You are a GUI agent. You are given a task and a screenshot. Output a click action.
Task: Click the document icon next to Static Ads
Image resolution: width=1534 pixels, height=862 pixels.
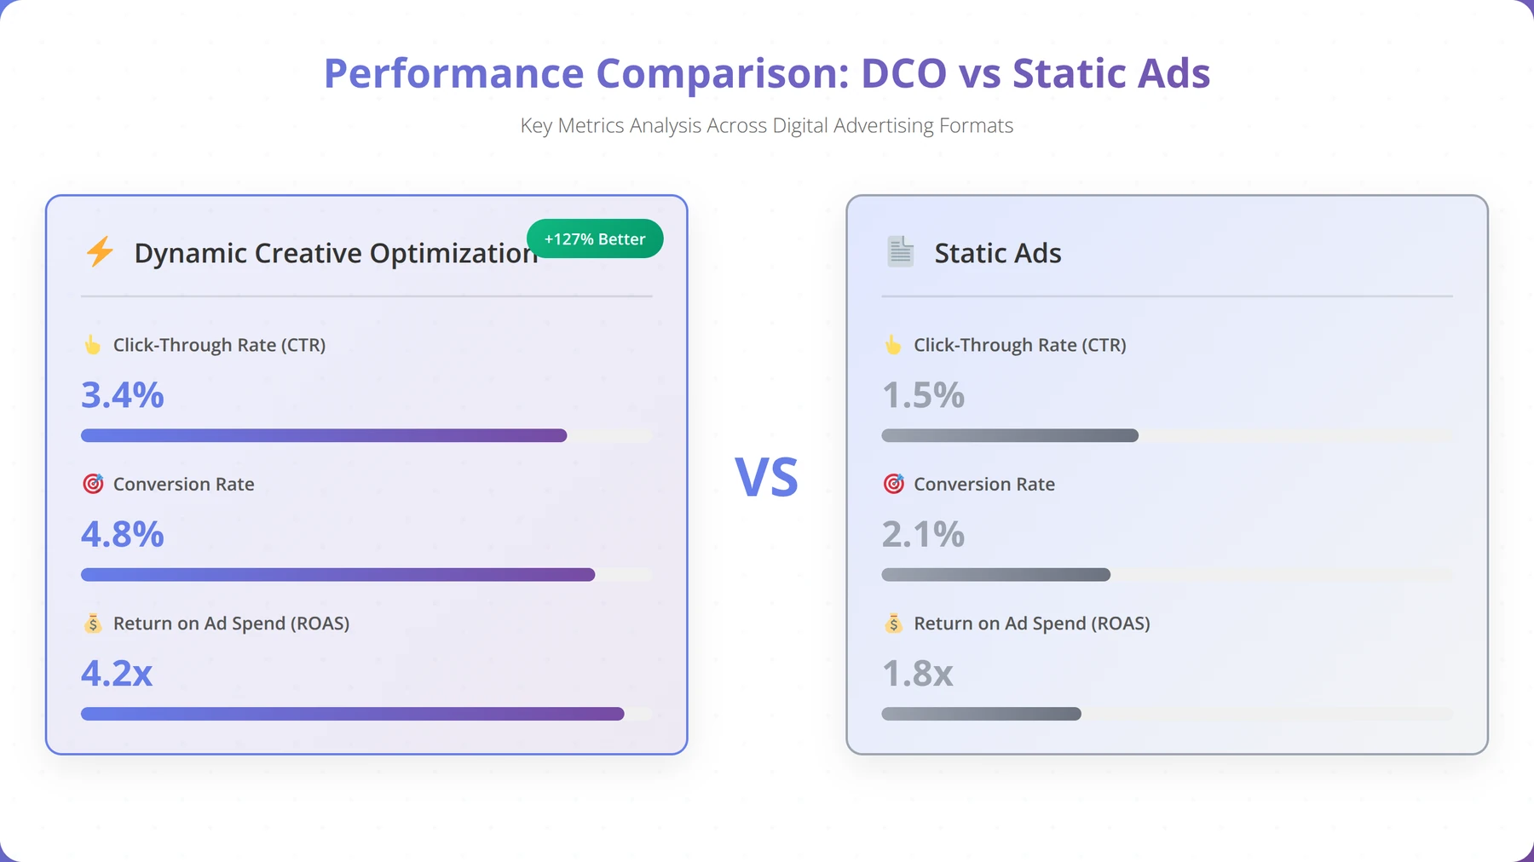[x=900, y=252]
